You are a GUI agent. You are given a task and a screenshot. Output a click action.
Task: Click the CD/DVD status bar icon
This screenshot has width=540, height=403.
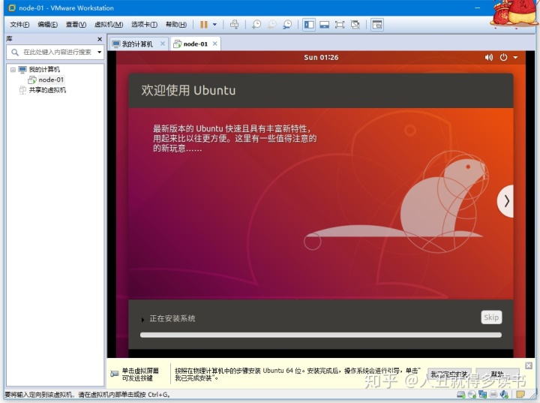472,394
